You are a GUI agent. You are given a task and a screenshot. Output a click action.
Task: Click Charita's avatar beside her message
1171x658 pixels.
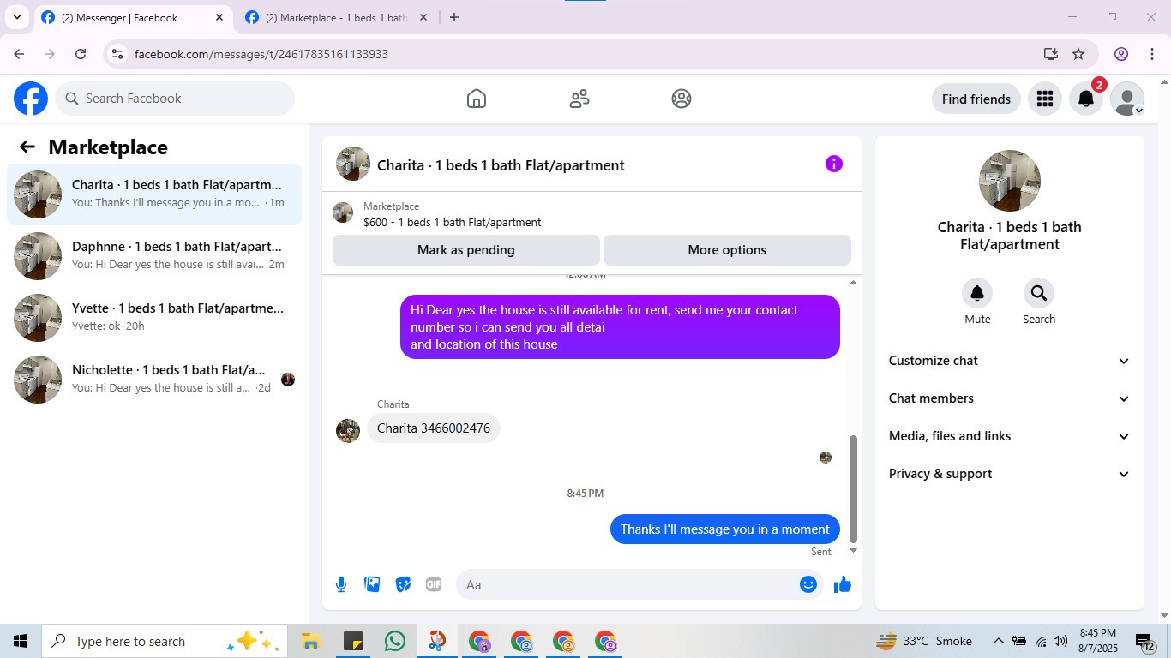point(348,430)
